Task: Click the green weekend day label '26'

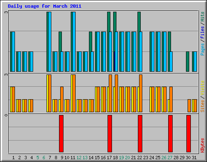Action: (x=164, y=158)
